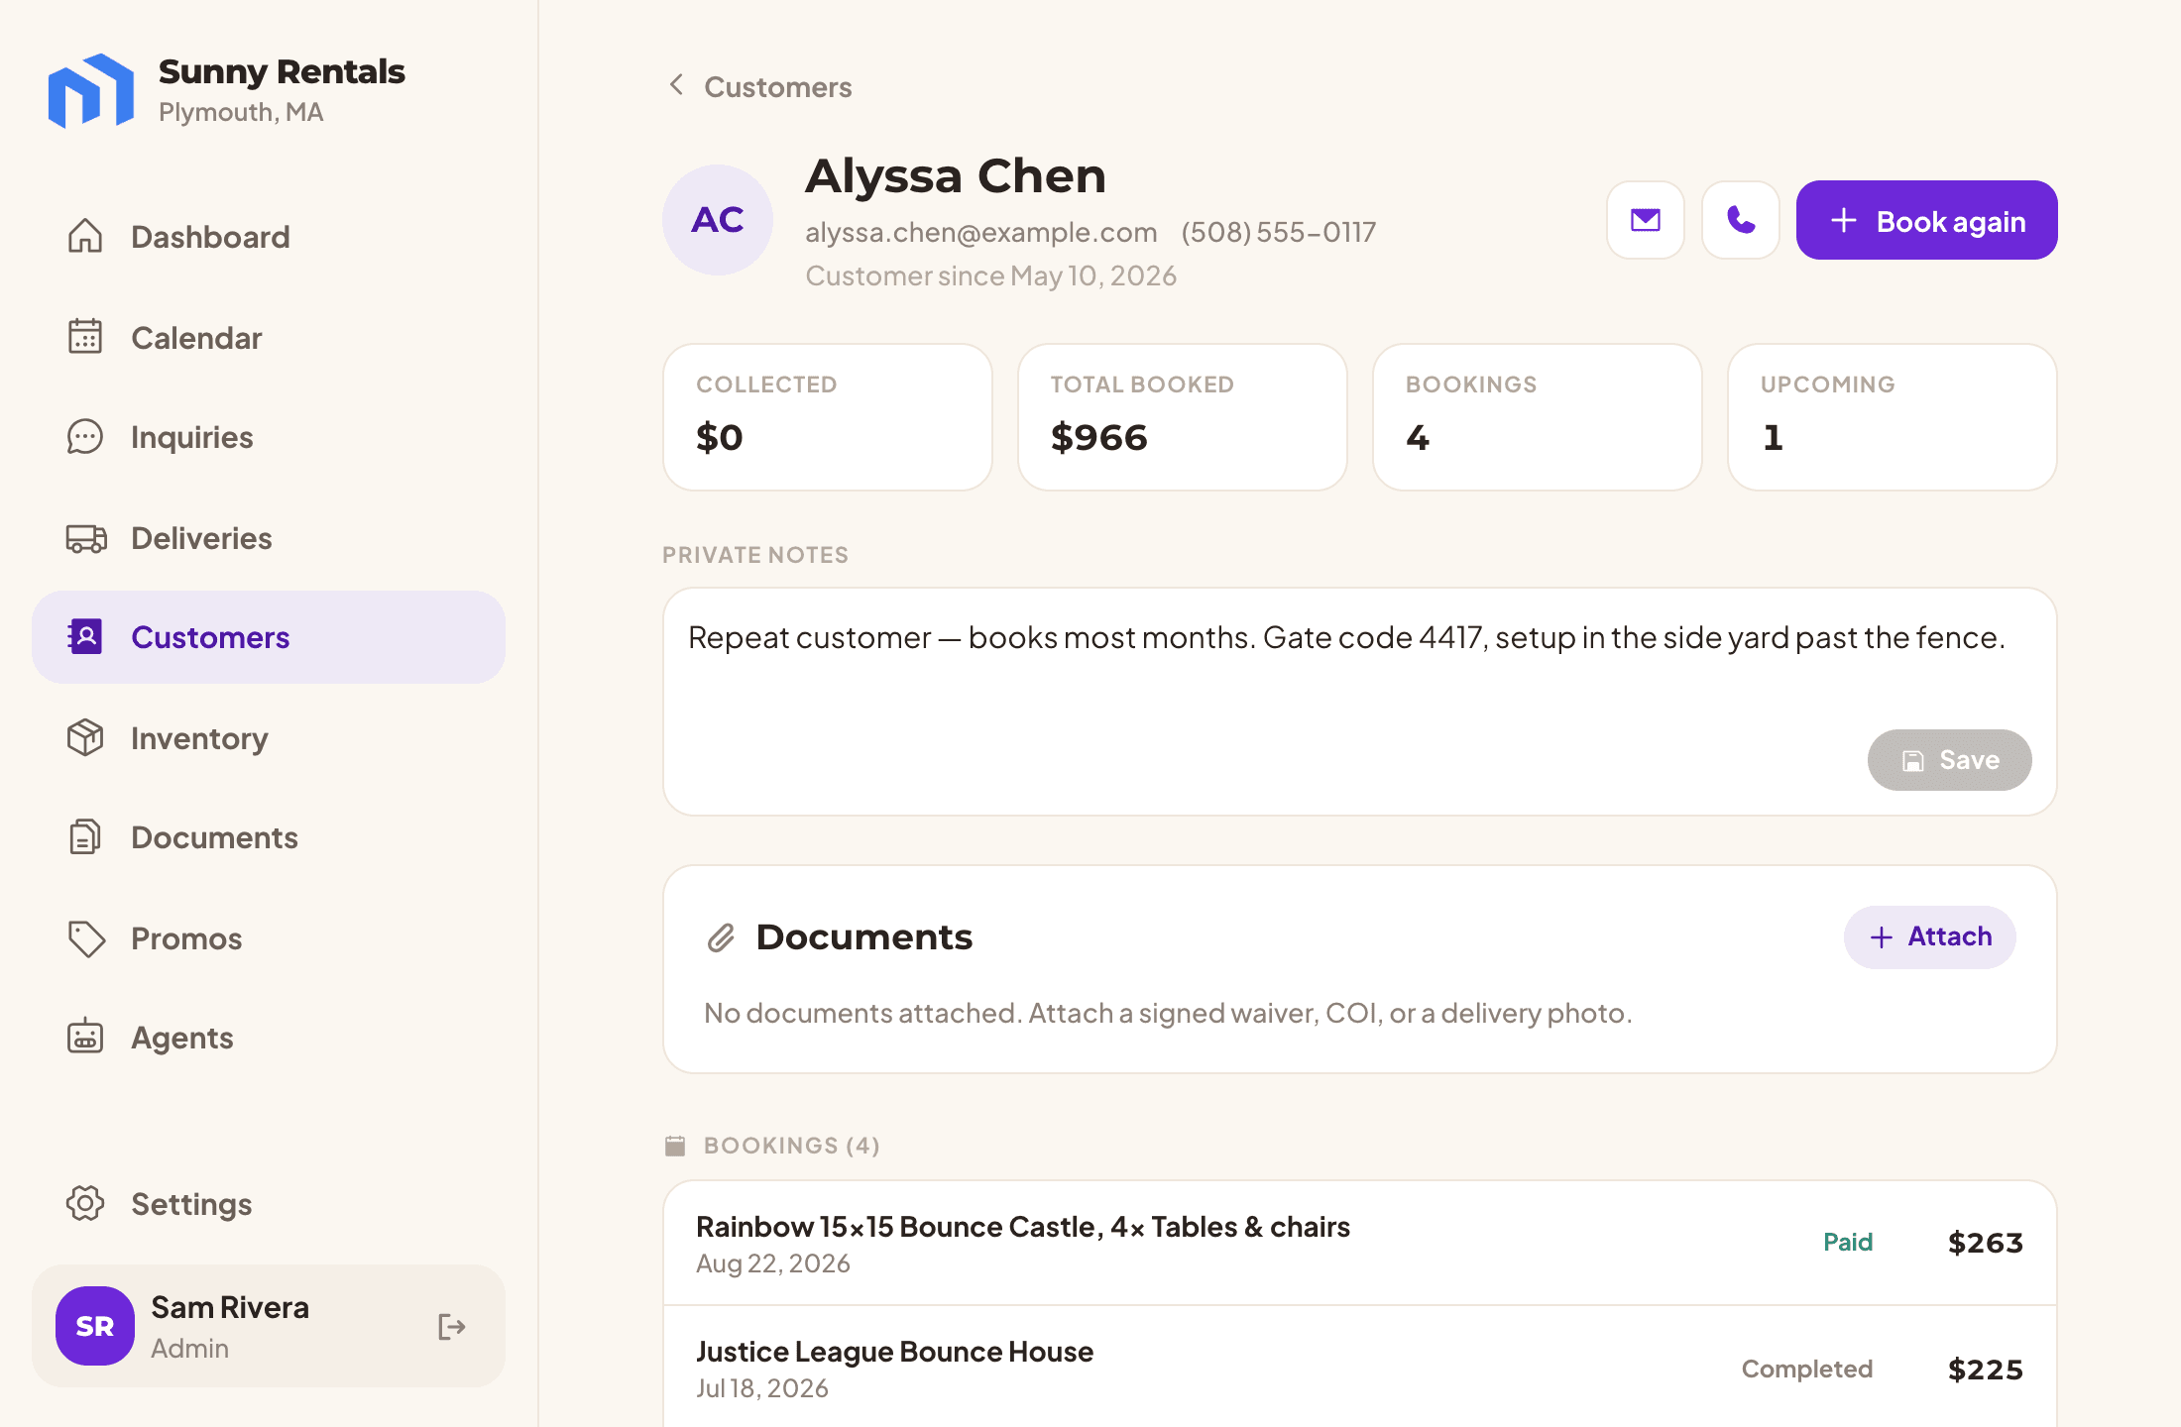Click the paperclip icon beside Documents heading
2181x1427 pixels.
coord(721,937)
